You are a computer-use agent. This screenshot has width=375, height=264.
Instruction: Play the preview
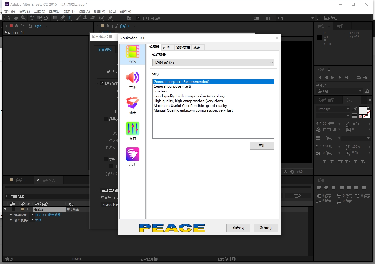[x=333, y=77]
